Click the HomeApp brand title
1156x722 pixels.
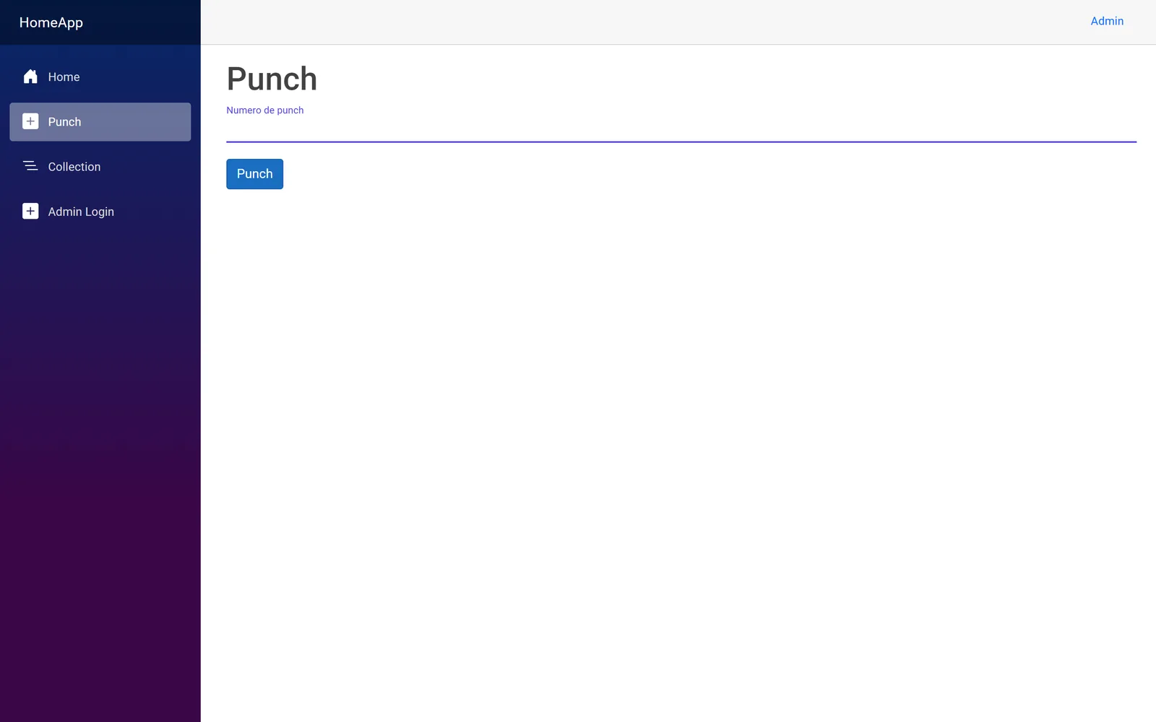tap(51, 22)
